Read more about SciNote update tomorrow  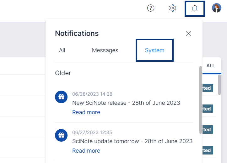pos(86,151)
